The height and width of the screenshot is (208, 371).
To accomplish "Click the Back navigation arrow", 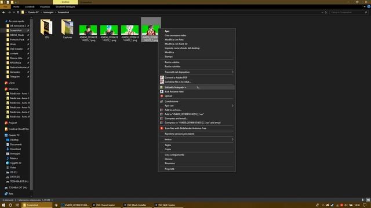I will click(x=3, y=12).
